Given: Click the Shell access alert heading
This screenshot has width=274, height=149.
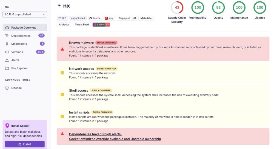Looking at the screenshot, I should (x=79, y=91).
